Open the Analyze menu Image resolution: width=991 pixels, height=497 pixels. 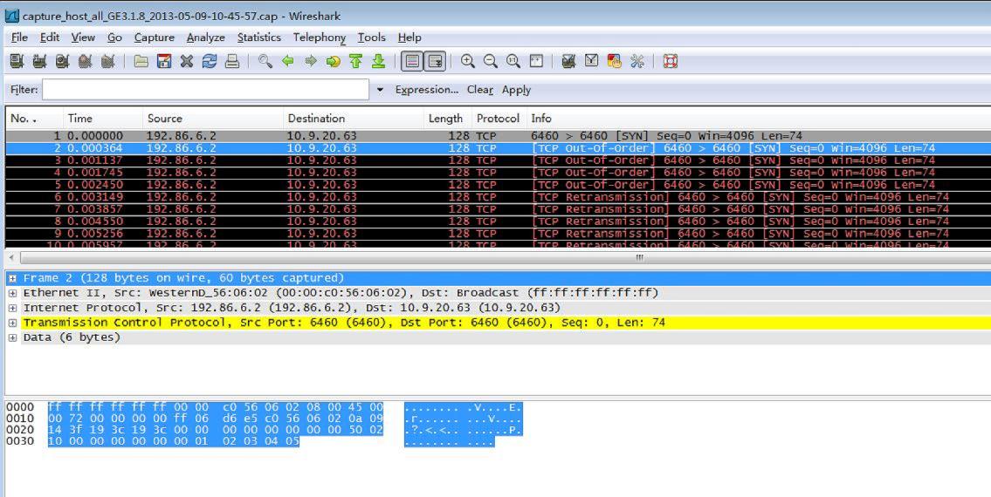point(205,37)
